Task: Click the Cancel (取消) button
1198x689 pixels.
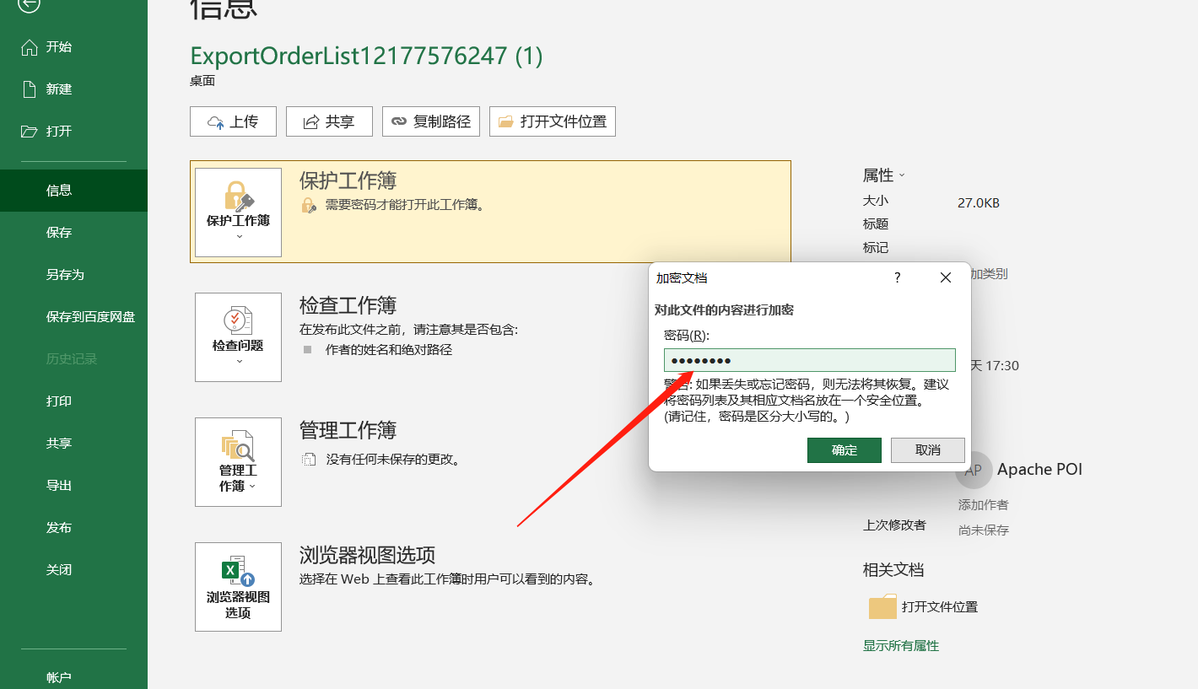Action: (927, 450)
